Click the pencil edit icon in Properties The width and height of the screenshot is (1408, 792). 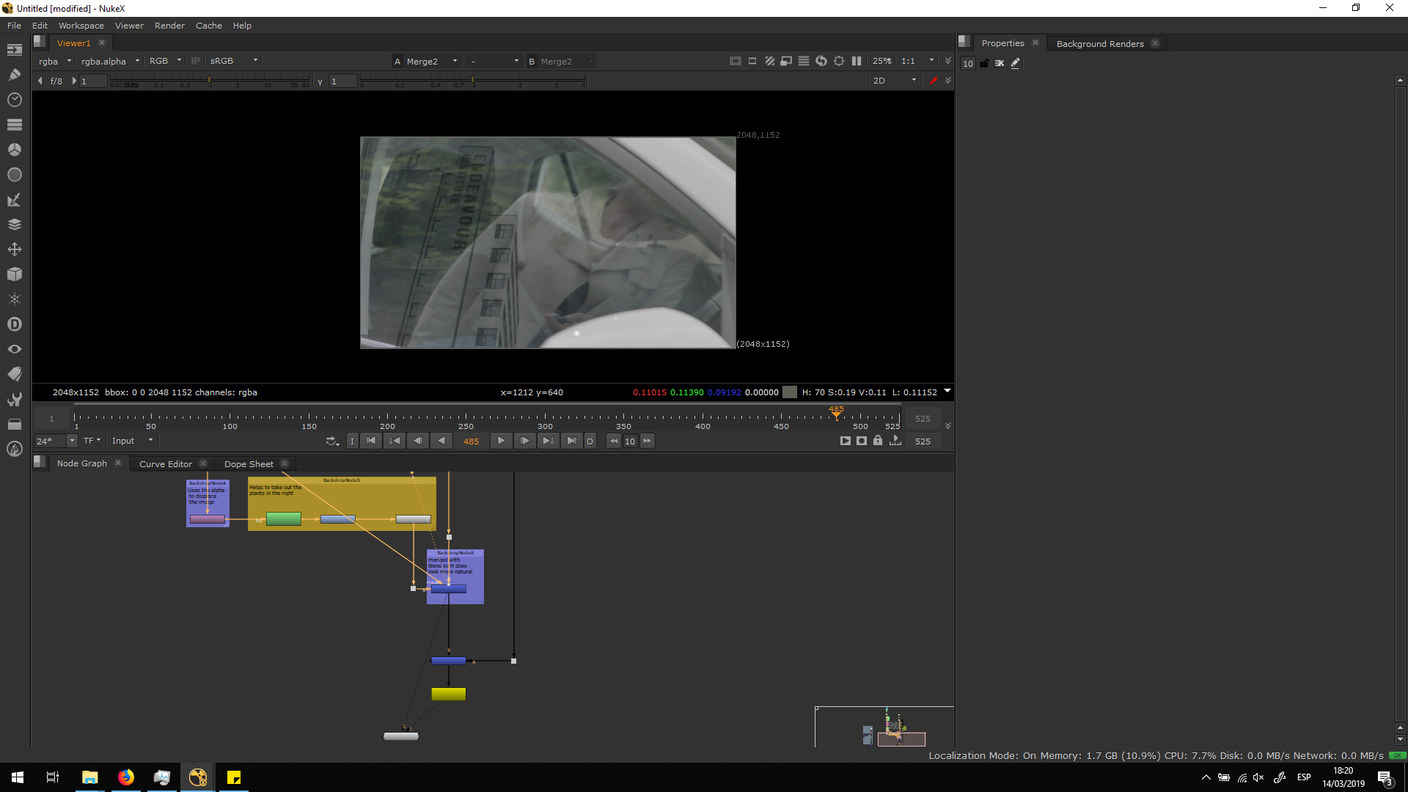(1016, 63)
